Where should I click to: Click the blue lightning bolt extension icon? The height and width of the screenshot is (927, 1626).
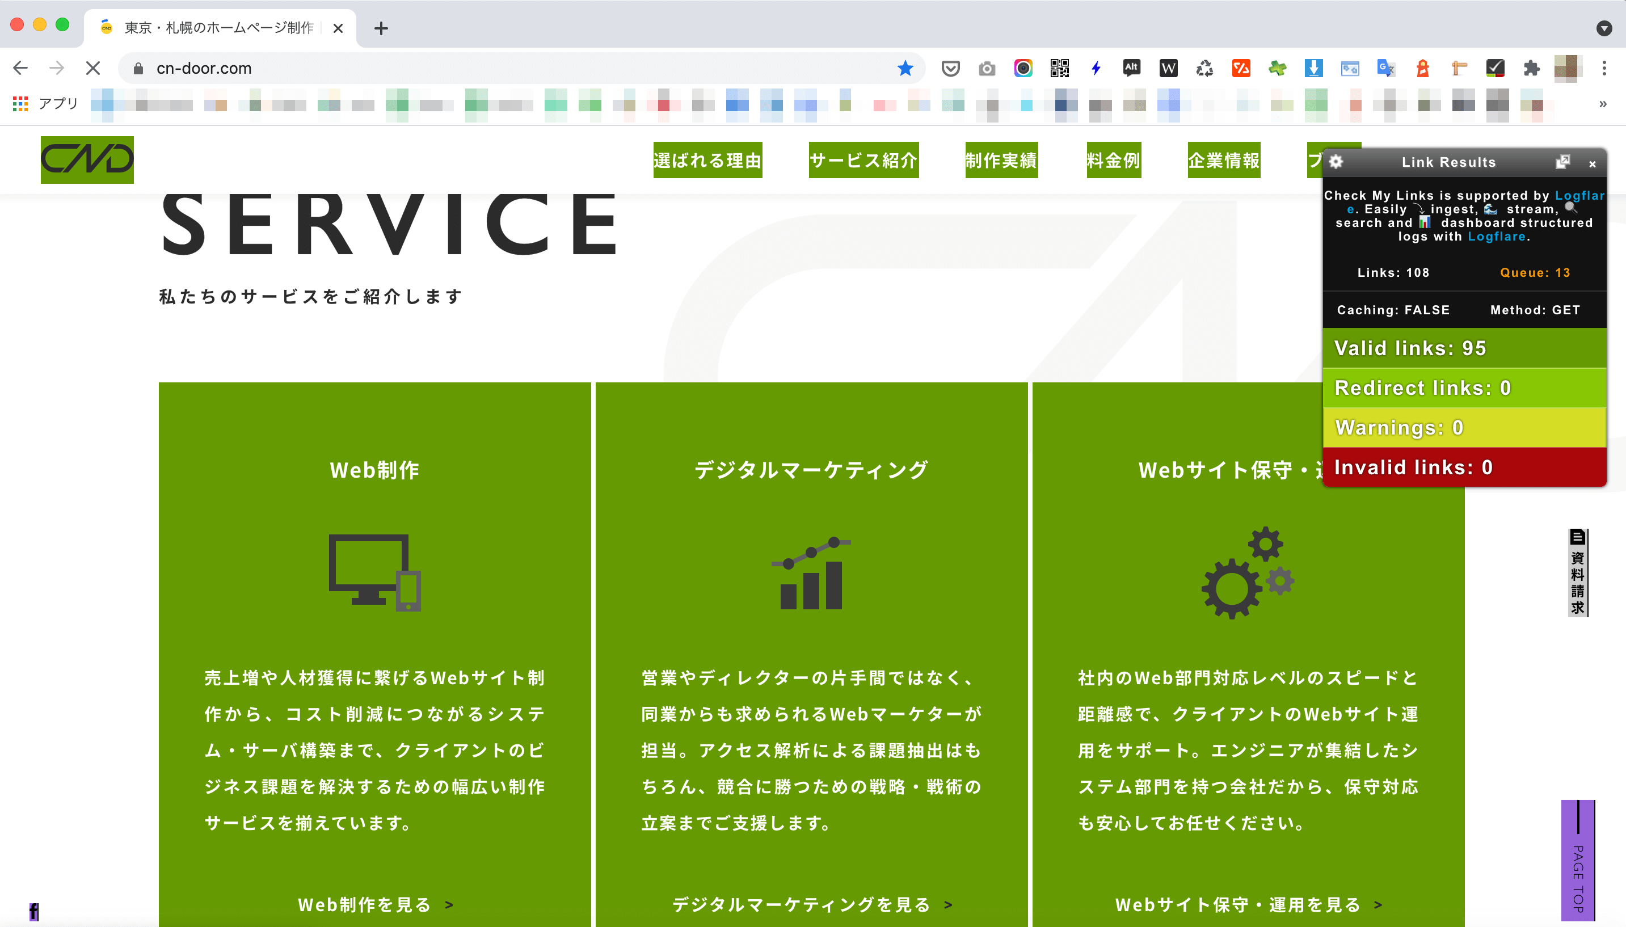click(x=1096, y=68)
